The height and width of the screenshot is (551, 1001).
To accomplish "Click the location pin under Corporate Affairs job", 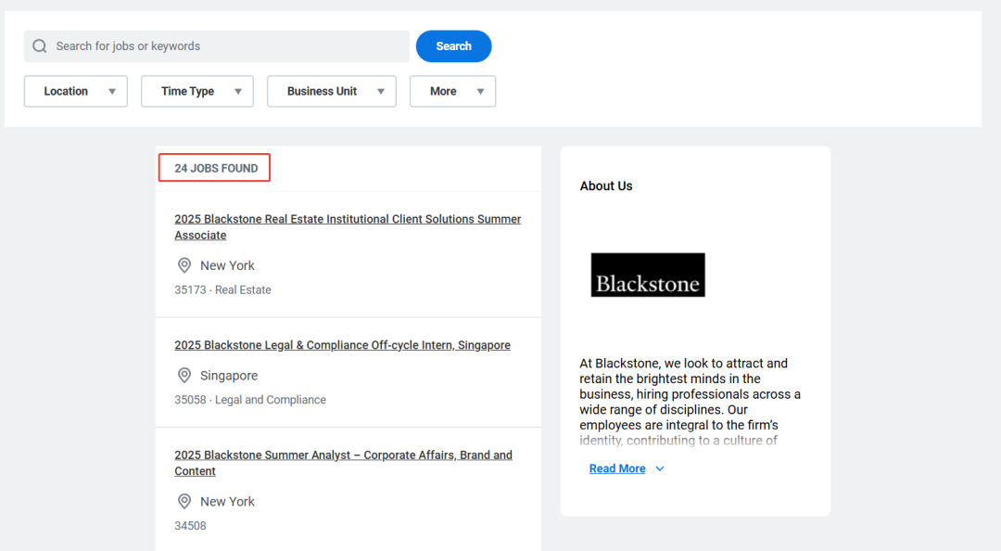I will [184, 501].
